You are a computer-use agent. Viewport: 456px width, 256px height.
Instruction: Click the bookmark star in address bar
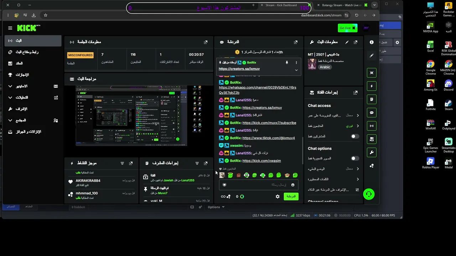pyautogui.click(x=46, y=15)
